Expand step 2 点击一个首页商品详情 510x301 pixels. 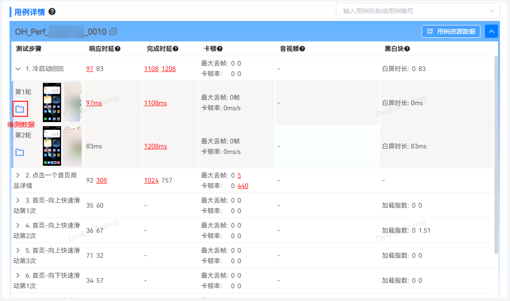coord(18,175)
